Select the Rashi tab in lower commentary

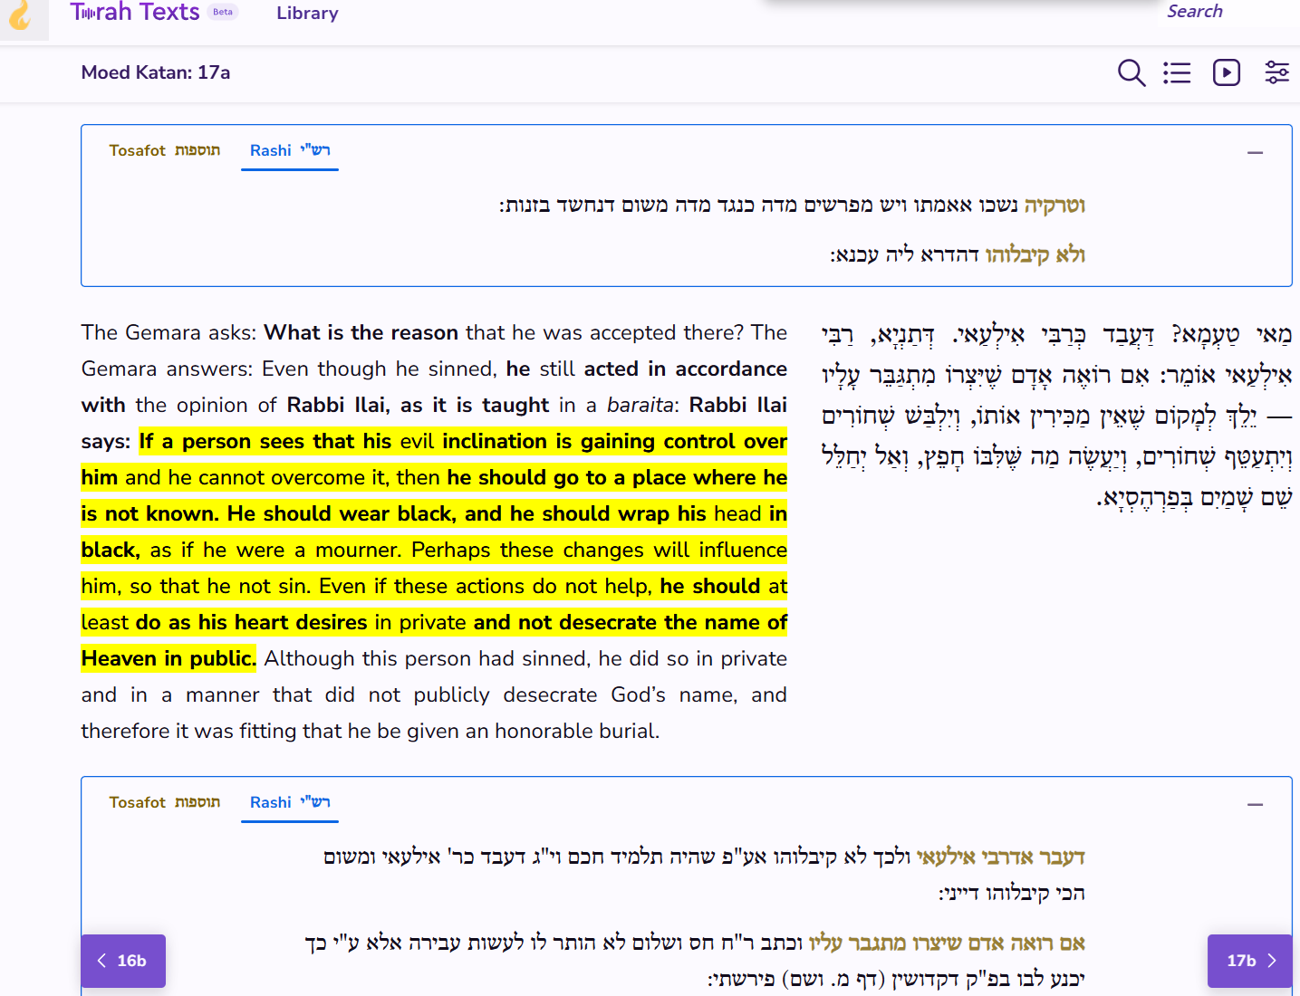click(x=290, y=802)
